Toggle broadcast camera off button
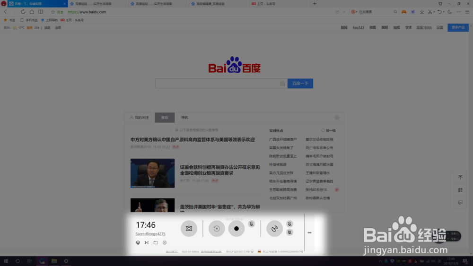This screenshot has height=266, width=473. tap(289, 232)
